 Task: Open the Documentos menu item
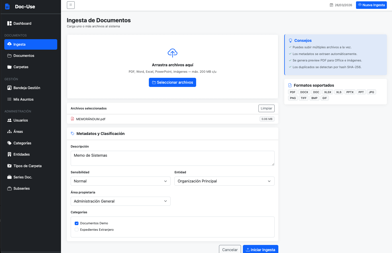[24, 56]
